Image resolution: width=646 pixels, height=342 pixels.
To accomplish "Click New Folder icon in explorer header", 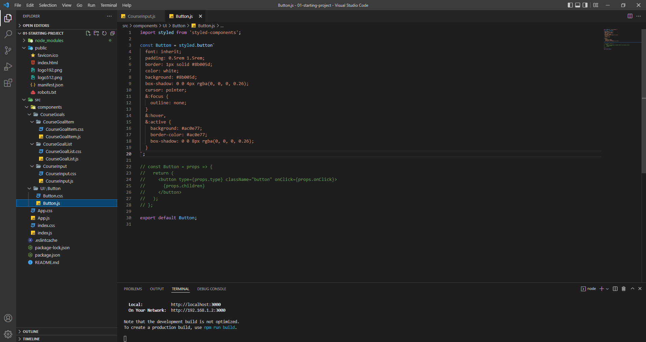I will (96, 33).
